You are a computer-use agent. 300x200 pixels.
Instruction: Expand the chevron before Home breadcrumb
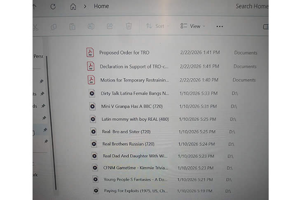click(85, 7)
